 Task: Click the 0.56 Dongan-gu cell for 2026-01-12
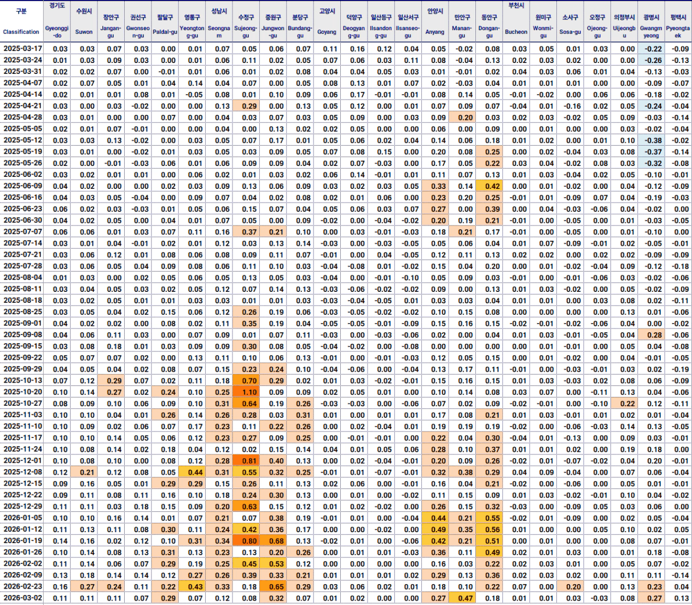[489, 529]
